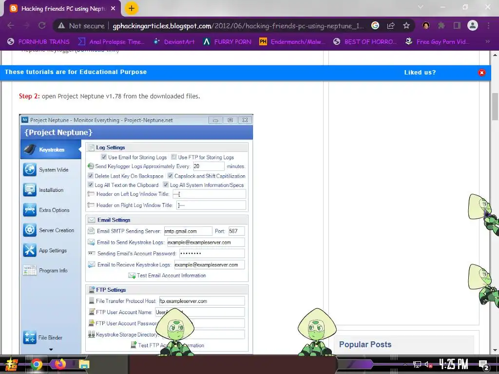The height and width of the screenshot is (374, 499).
Task: Click the scrollbar down arrow
Action: pyautogui.click(x=495, y=351)
